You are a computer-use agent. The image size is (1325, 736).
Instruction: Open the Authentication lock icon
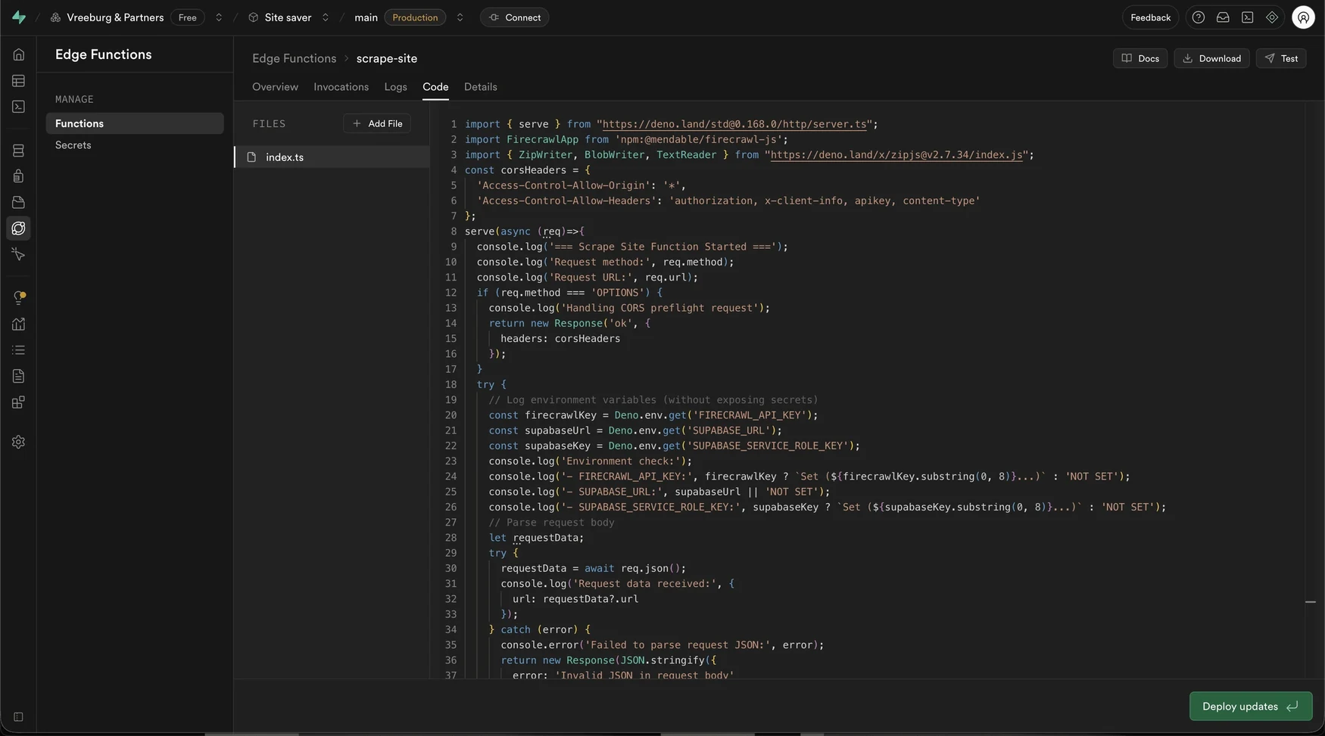18,176
